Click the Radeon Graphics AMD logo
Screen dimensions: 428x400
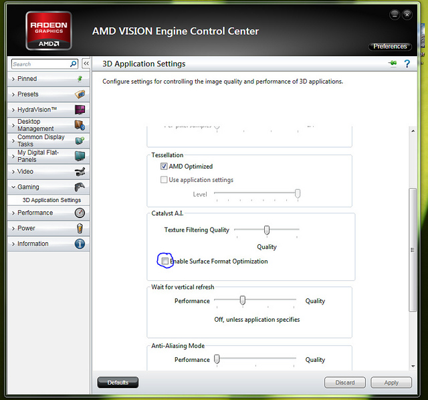tap(49, 31)
